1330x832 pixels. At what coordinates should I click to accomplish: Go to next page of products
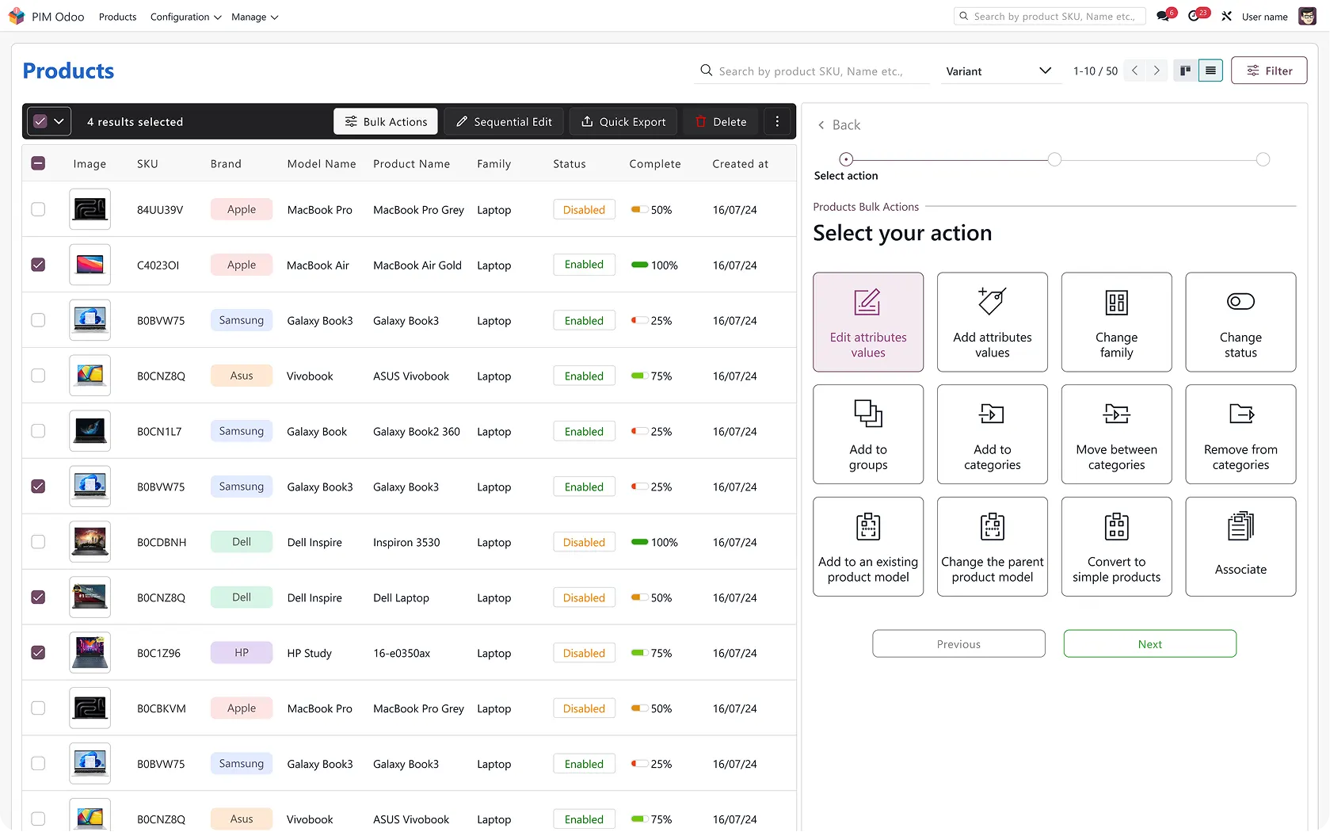pyautogui.click(x=1157, y=71)
